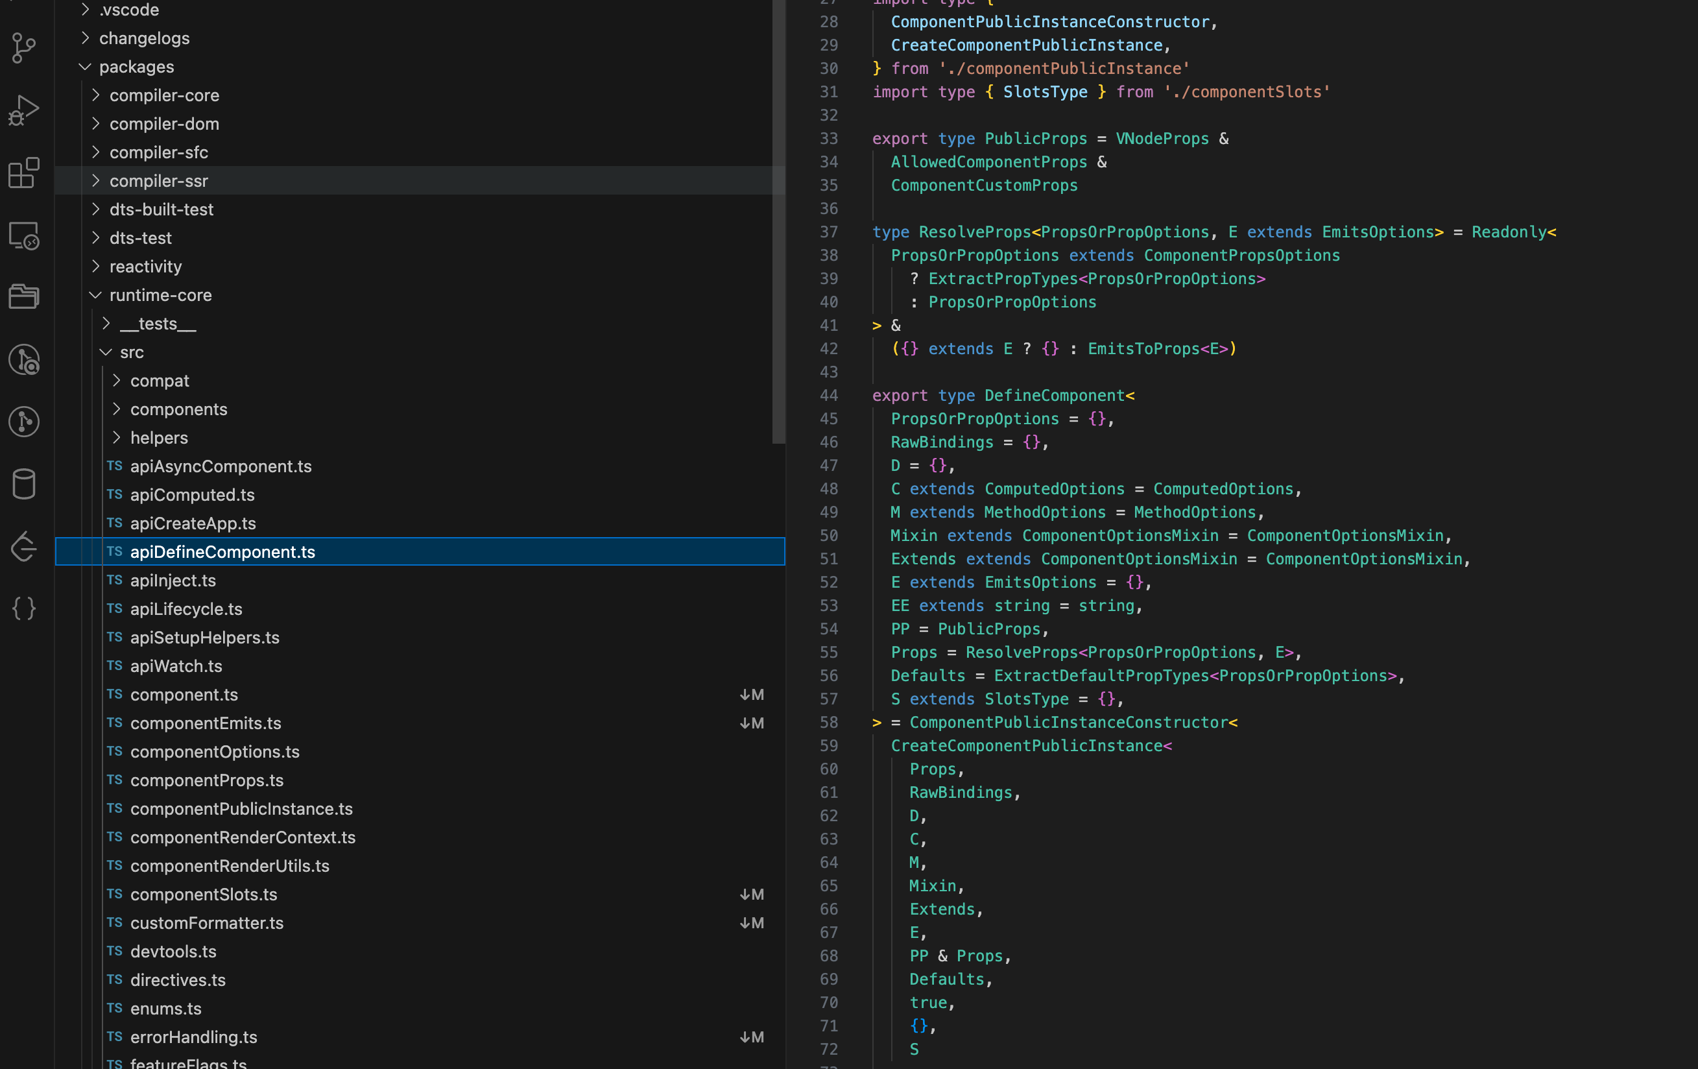Screen dimensions: 1698x1069
Task: Click the TS icon of apiInject.ts
Action: click(114, 581)
